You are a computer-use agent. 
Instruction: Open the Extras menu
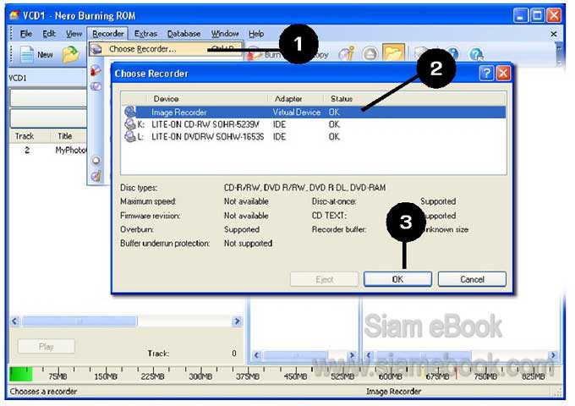[145, 34]
